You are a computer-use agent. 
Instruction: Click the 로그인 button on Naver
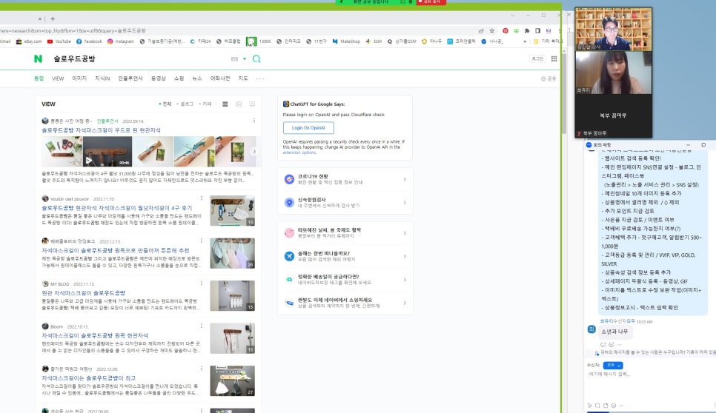[537, 58]
